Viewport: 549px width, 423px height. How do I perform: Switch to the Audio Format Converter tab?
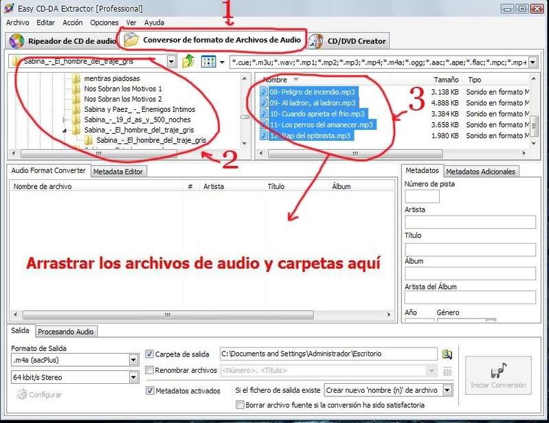tap(48, 170)
